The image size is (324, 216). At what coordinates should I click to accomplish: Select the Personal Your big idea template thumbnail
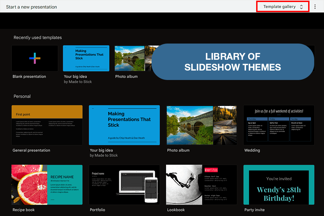[x=124, y=125]
